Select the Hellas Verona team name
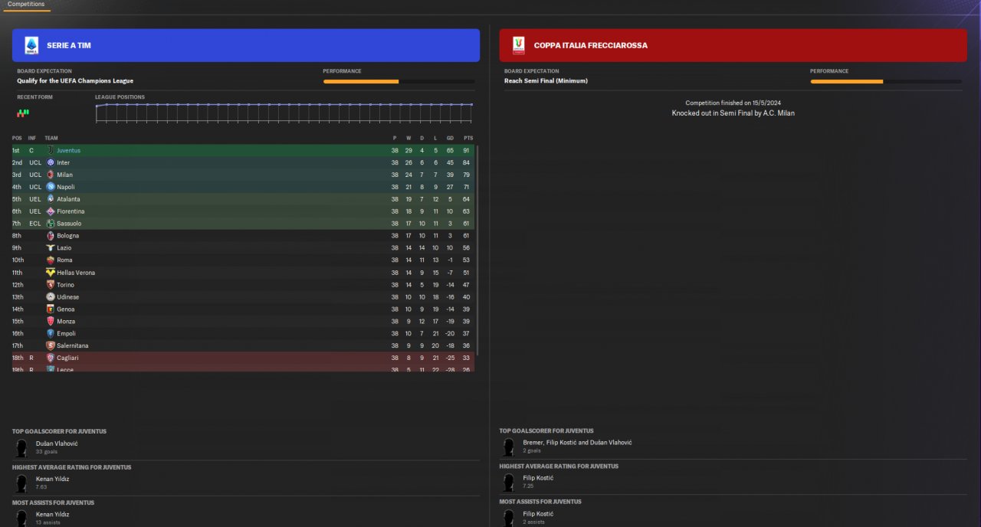 click(76, 273)
